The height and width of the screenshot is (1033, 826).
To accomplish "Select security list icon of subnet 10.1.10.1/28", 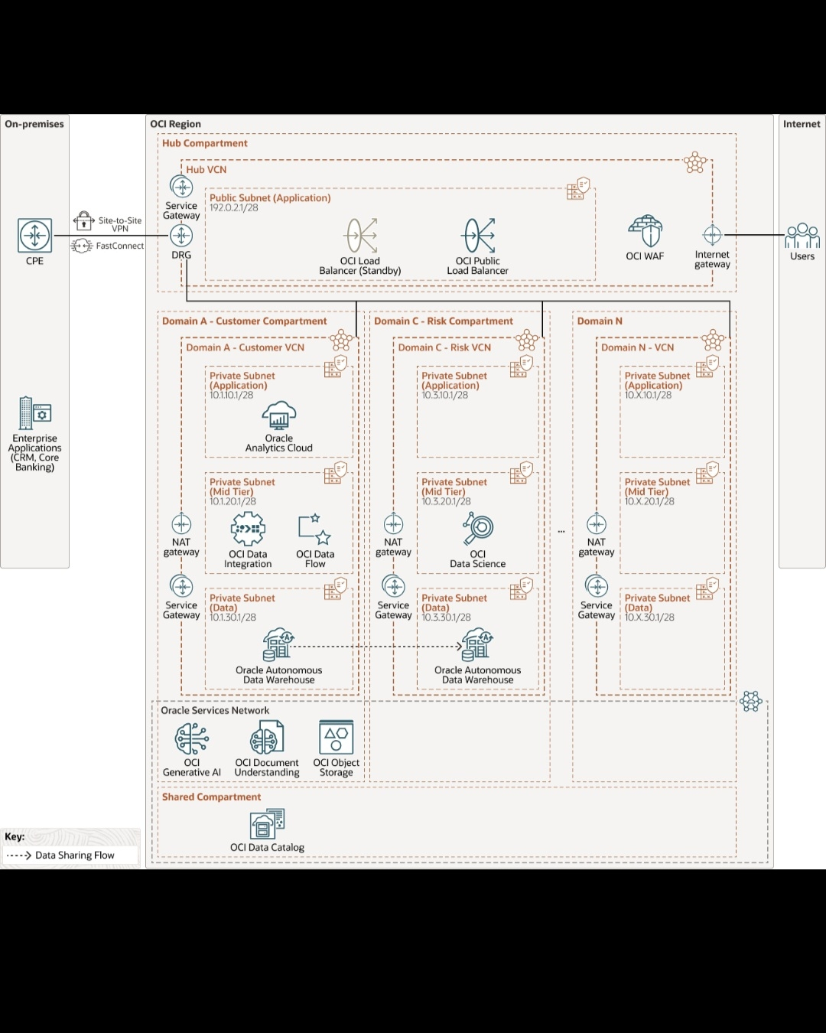I will pyautogui.click(x=336, y=367).
